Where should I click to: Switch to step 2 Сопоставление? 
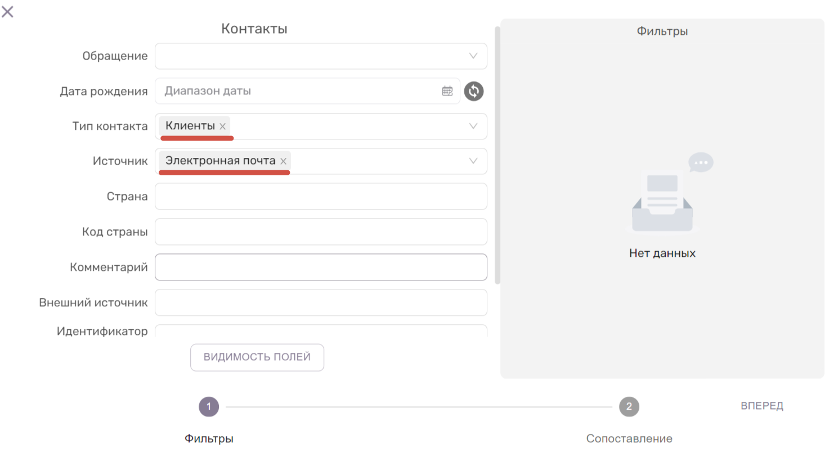tap(629, 406)
